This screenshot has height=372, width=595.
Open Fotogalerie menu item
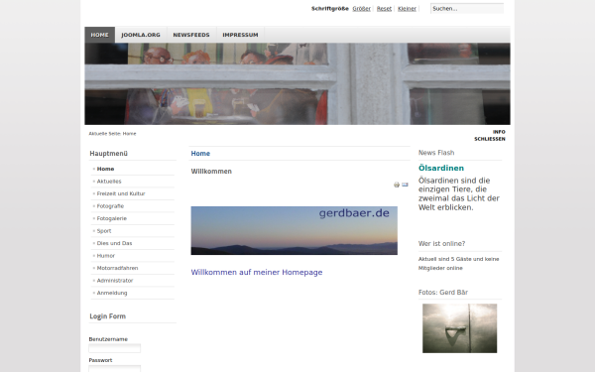tap(111, 218)
